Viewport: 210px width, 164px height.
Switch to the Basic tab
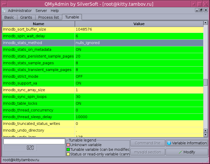pyautogui.click(x=9, y=17)
